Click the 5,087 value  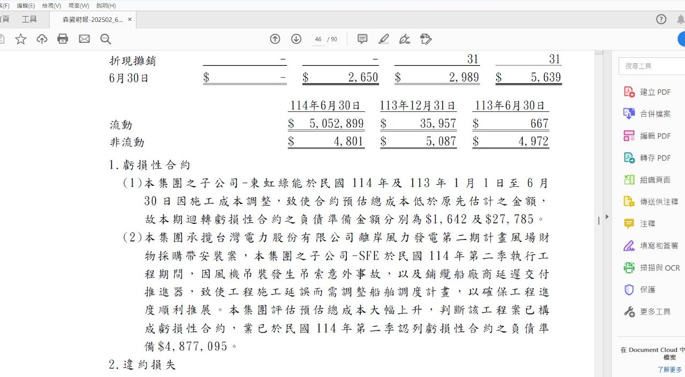tap(441, 142)
